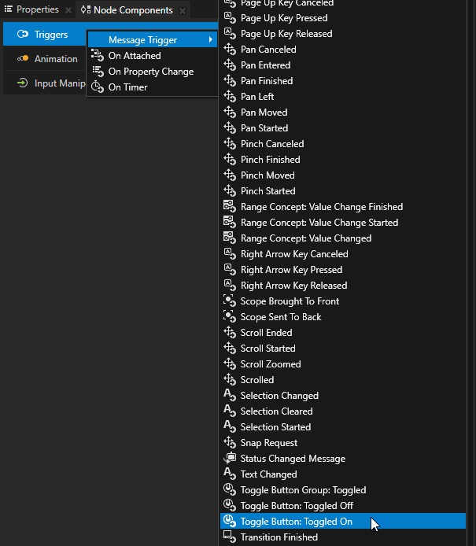Click the Scope Brought To Front icon
Image resolution: width=476 pixels, height=546 pixels.
point(230,301)
